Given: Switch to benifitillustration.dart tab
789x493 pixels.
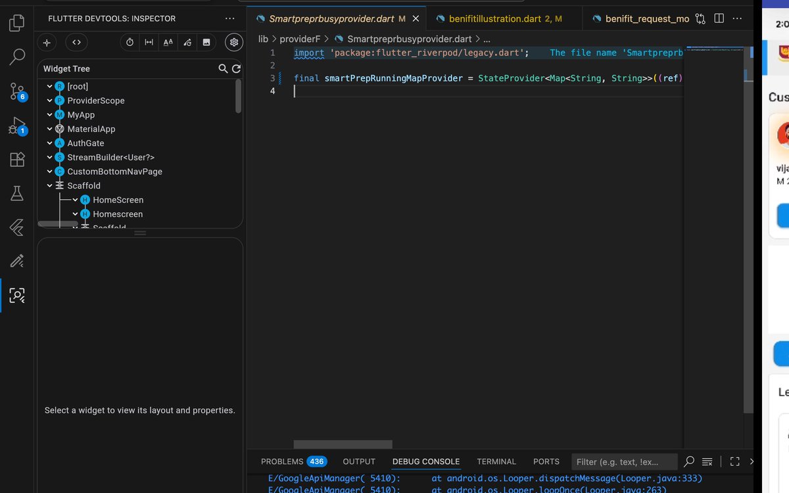Looking at the screenshot, I should [505, 18].
